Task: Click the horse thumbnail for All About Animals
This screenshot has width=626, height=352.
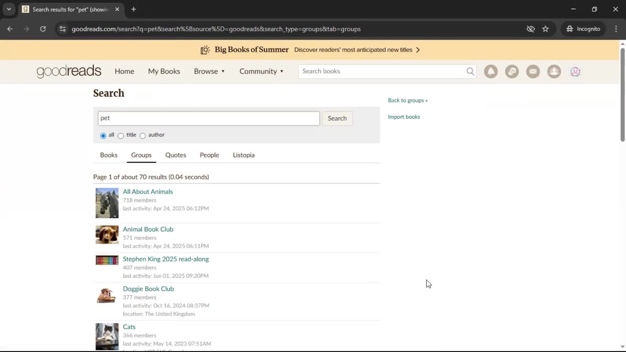Action: coord(107,203)
